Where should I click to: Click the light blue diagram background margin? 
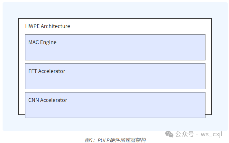tap(10, 64)
